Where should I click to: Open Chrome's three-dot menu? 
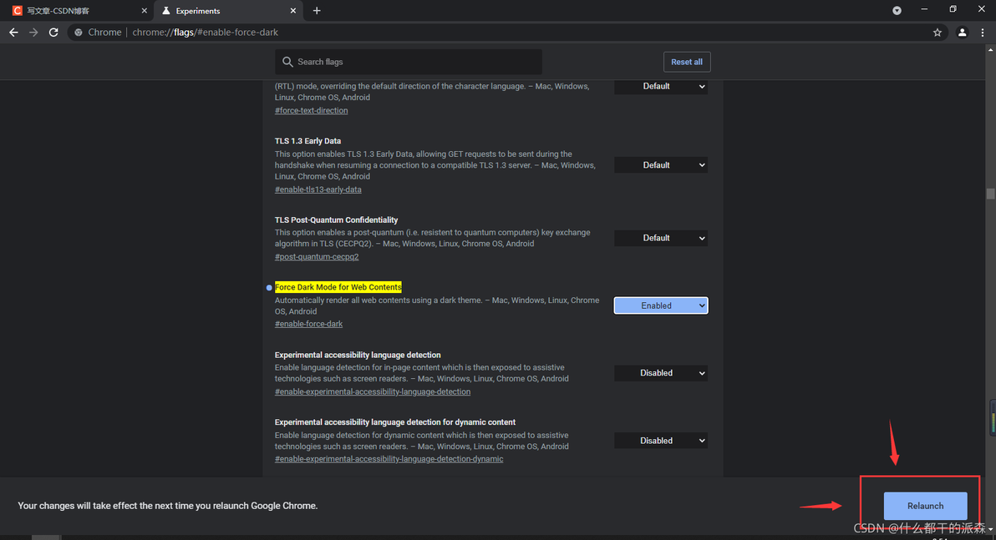coord(983,33)
